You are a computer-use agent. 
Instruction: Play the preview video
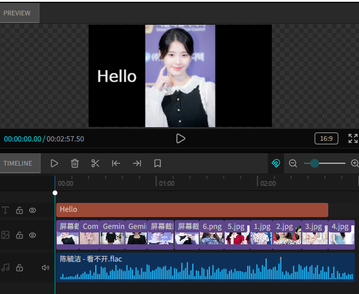click(x=180, y=138)
